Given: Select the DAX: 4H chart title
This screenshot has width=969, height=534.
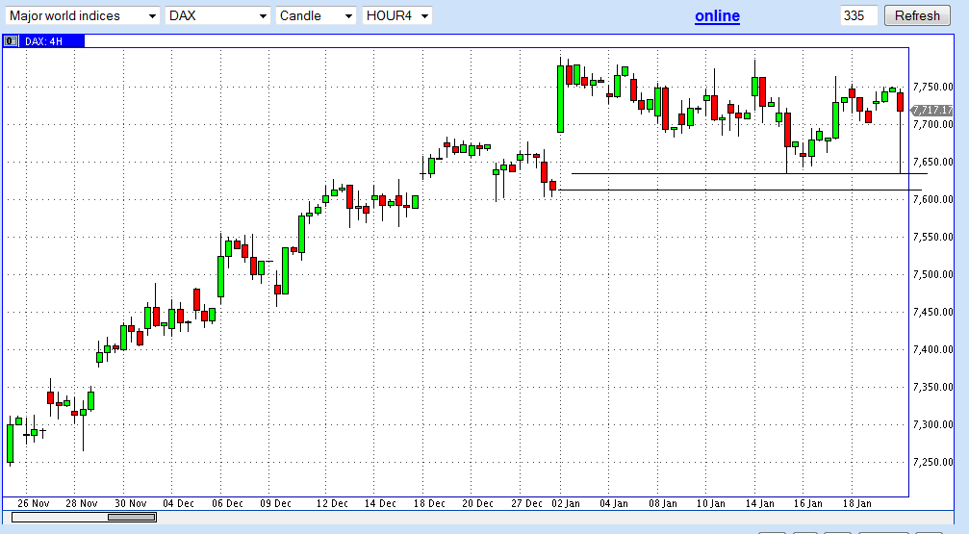Looking at the screenshot, I should click(44, 41).
